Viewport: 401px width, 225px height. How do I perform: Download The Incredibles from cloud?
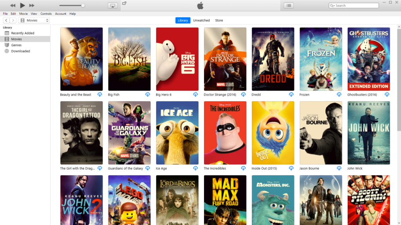(x=243, y=168)
